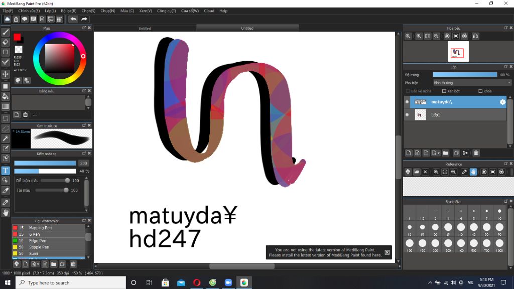
Task: Zoom in within the Navigator panel
Action: tap(419, 36)
